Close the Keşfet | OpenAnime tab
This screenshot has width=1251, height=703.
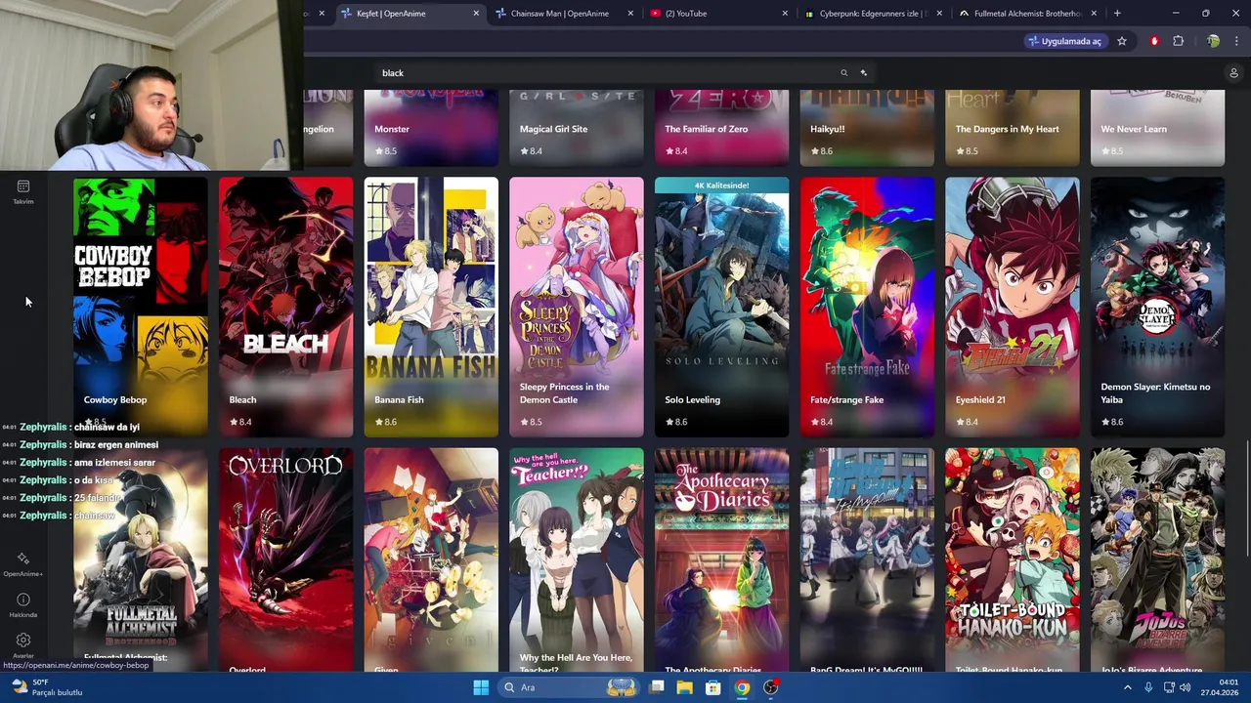click(477, 14)
